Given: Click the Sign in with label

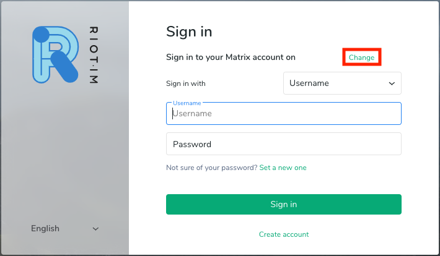Looking at the screenshot, I should pos(186,83).
